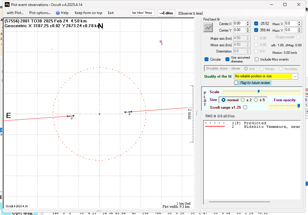Click the Center X value field

click(x=239, y=23)
